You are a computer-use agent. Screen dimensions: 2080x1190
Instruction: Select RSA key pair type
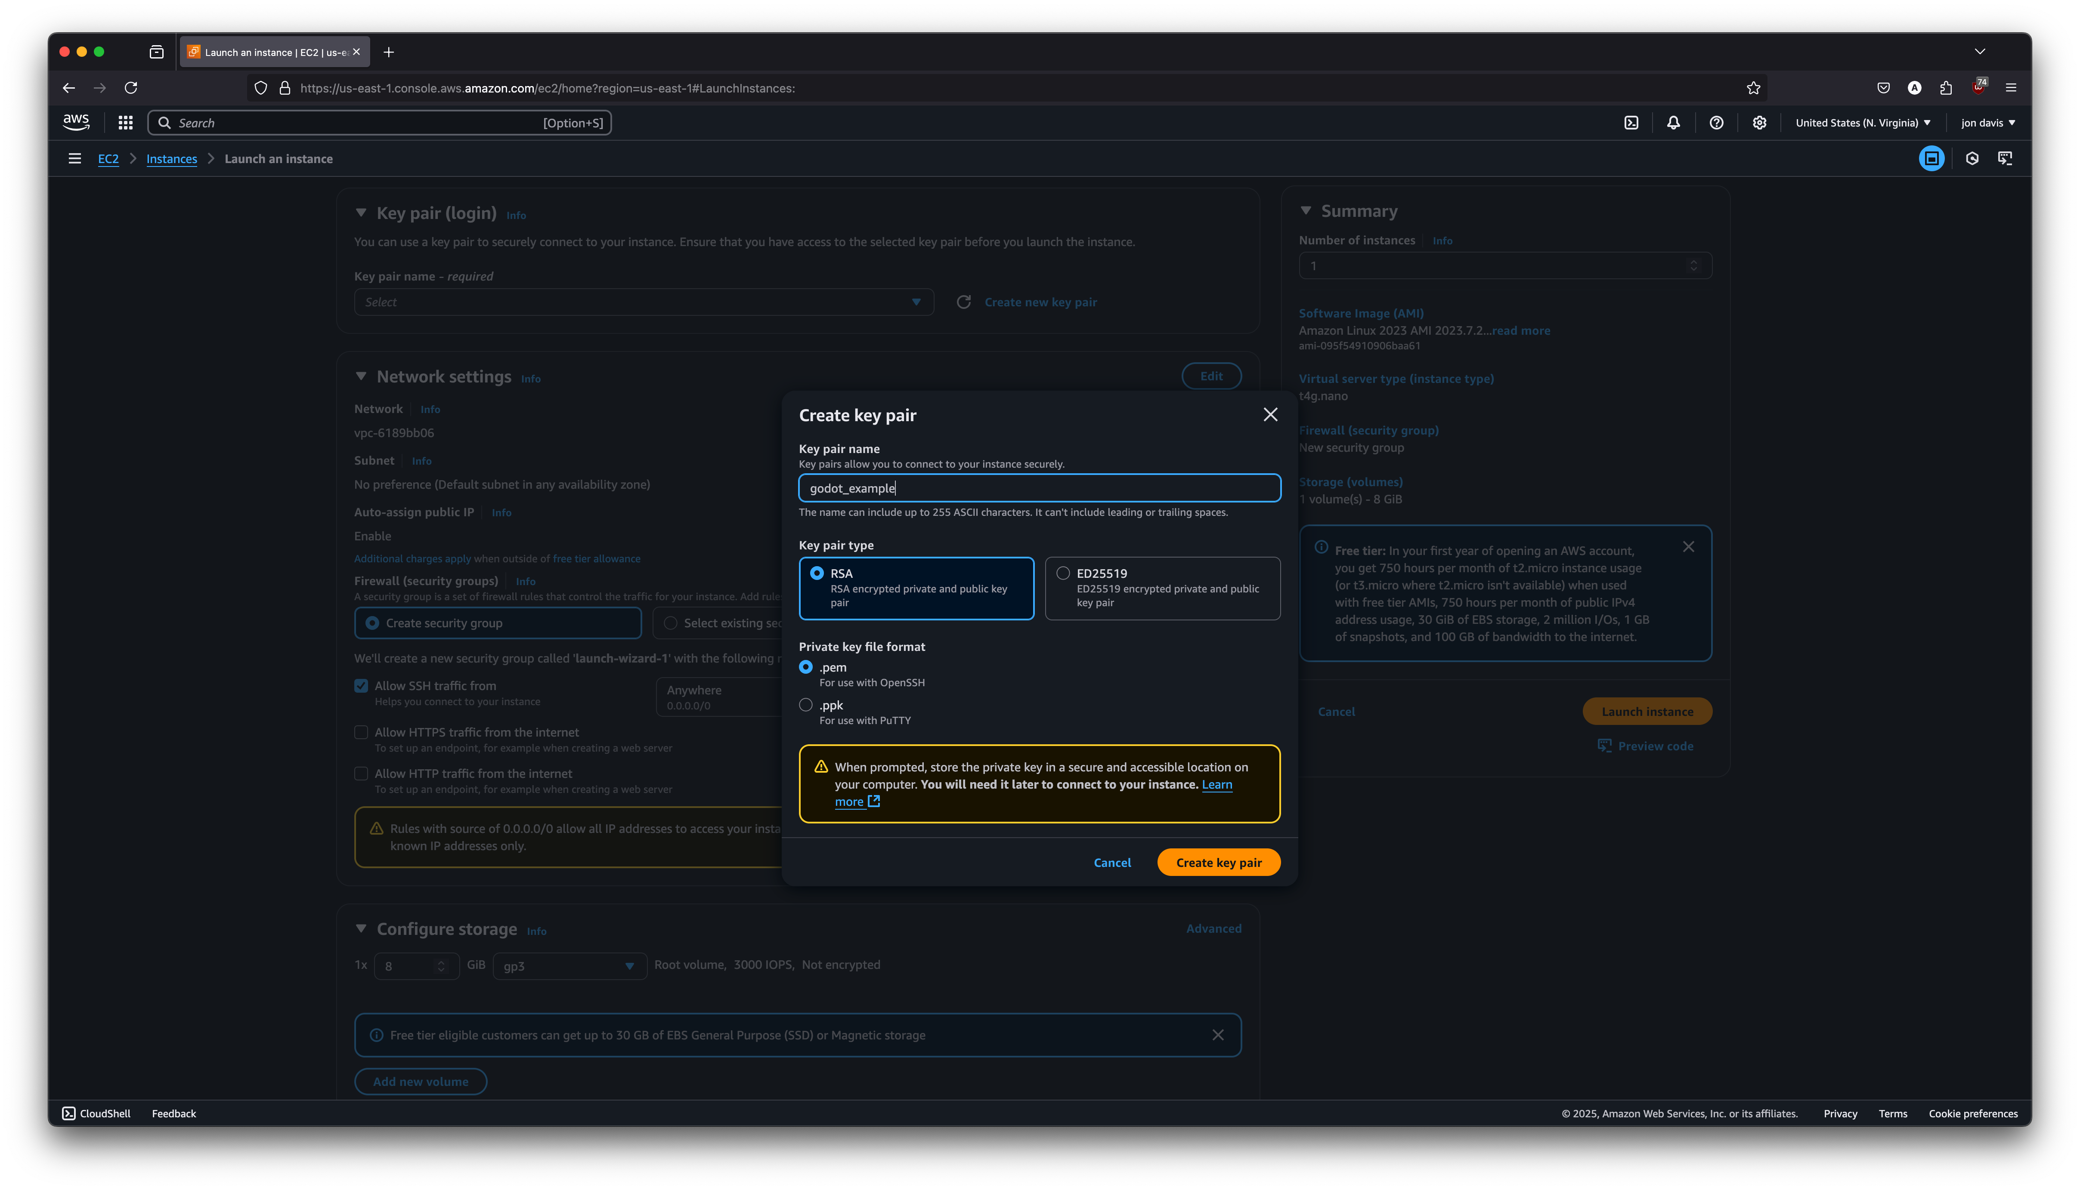click(916, 588)
